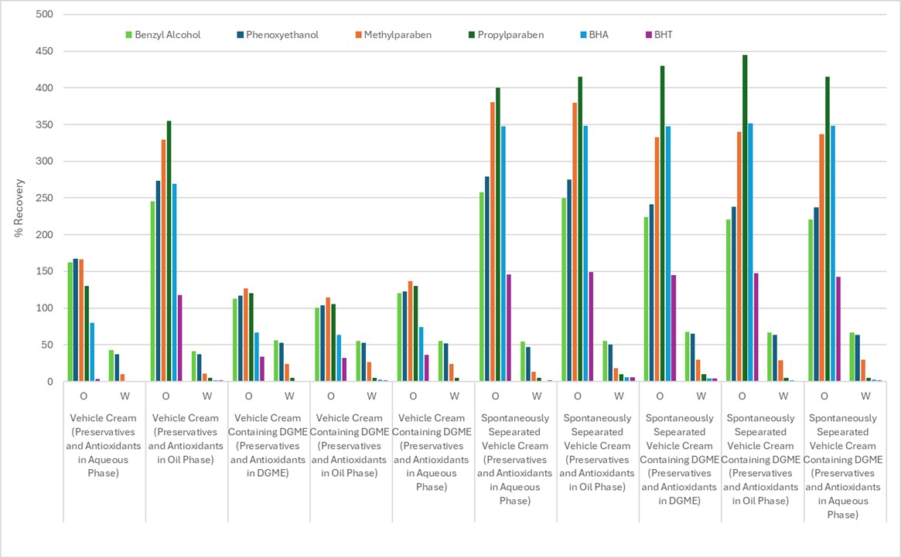
Task: Click the dark blue Phenoxyethanol legend marker
Action: 242,35
